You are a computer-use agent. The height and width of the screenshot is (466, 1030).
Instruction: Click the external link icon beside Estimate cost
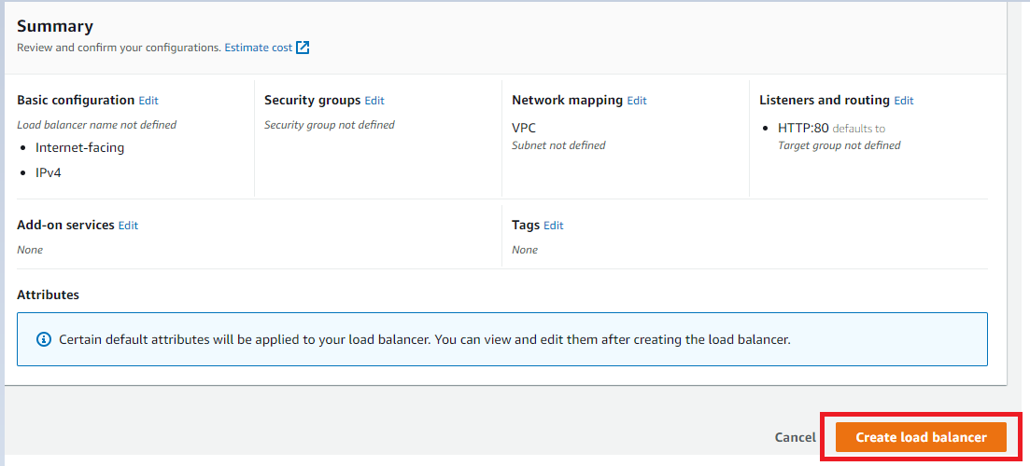(303, 48)
